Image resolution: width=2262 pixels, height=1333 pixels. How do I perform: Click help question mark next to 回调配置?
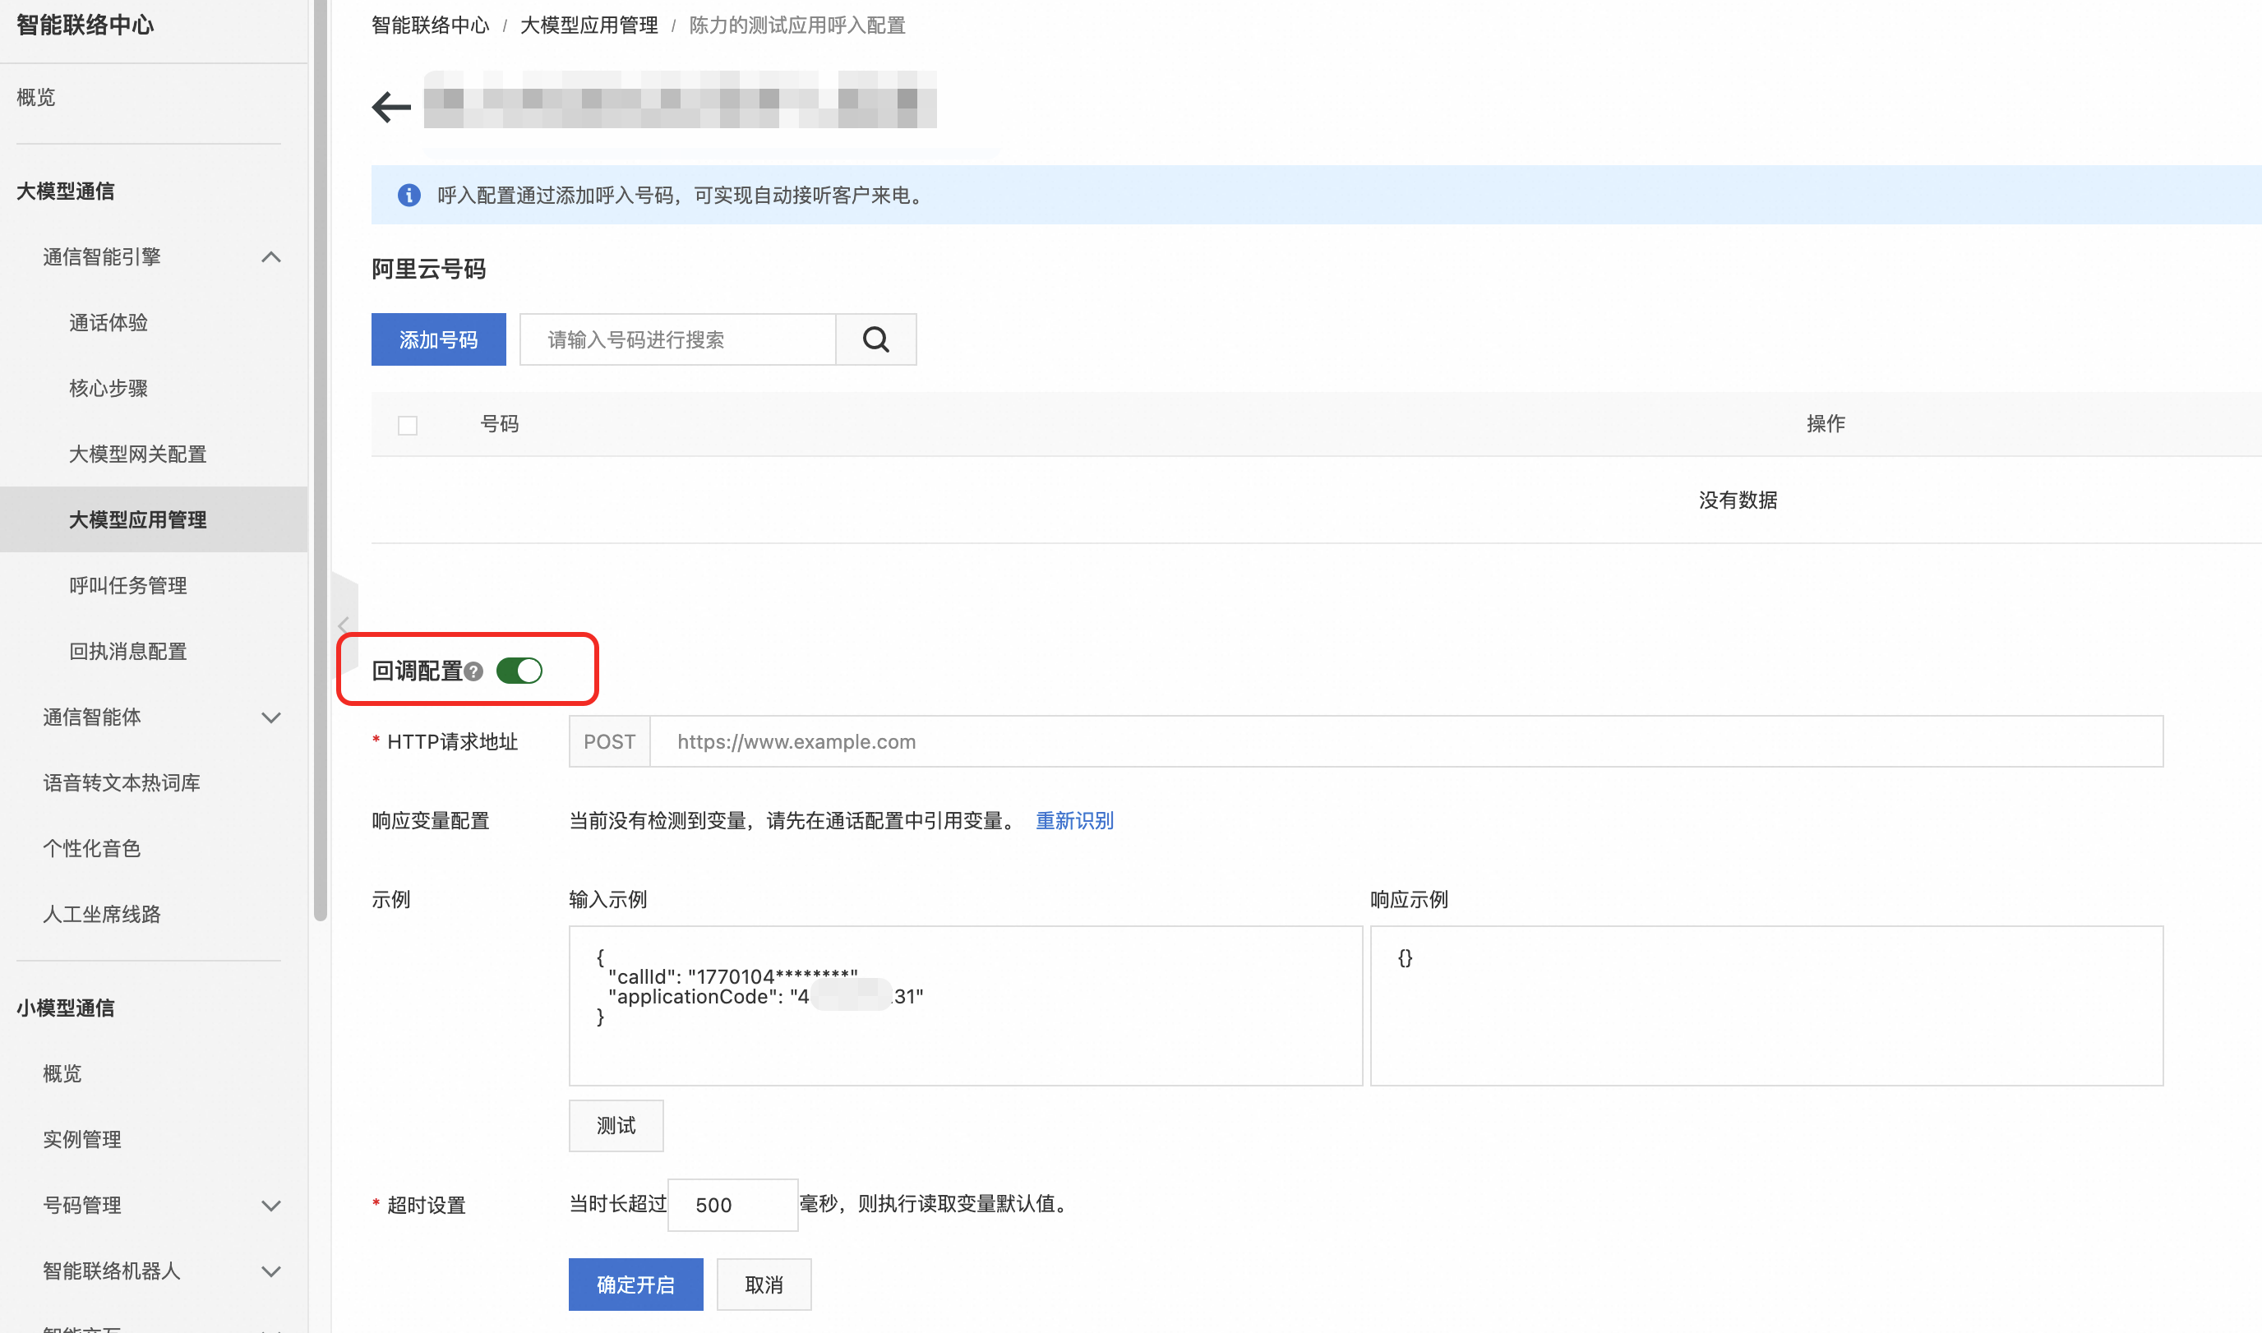pyautogui.click(x=474, y=672)
